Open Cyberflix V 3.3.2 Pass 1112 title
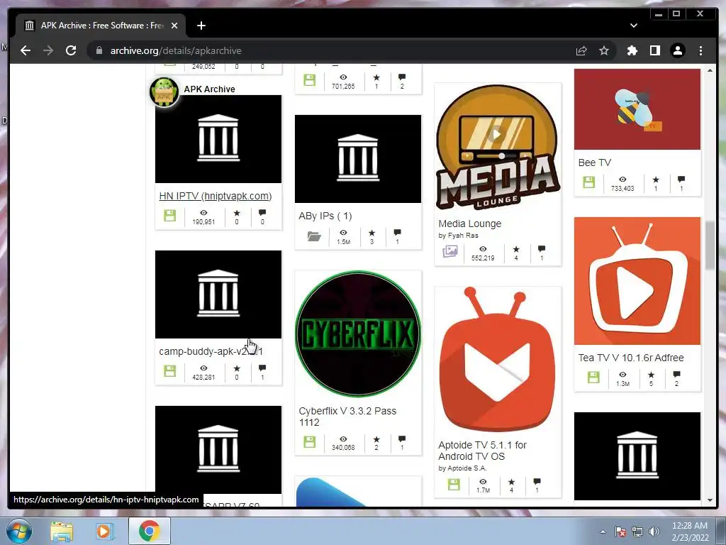 347,417
